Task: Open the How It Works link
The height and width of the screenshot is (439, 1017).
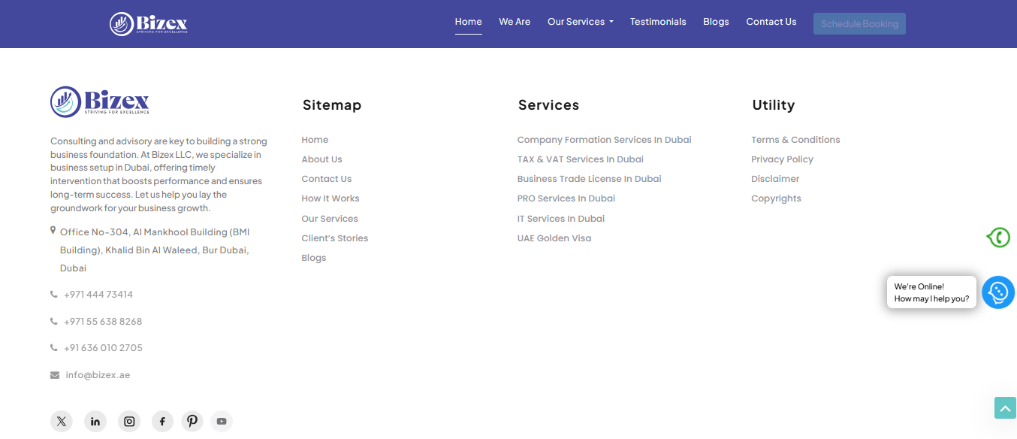Action: (x=330, y=198)
